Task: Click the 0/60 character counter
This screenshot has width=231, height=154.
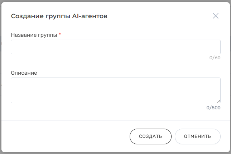Action: point(215,58)
